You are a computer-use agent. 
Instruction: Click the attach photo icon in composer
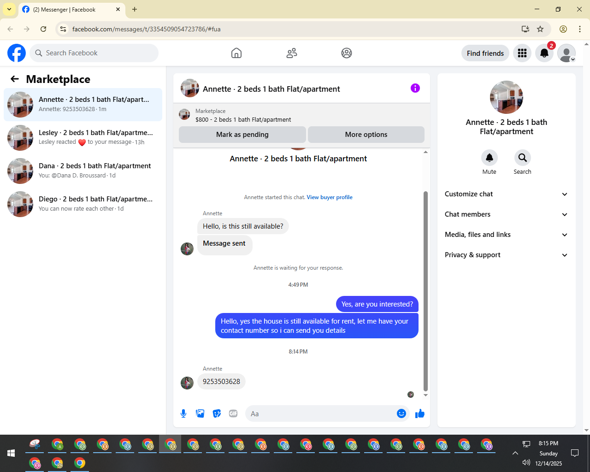point(200,413)
